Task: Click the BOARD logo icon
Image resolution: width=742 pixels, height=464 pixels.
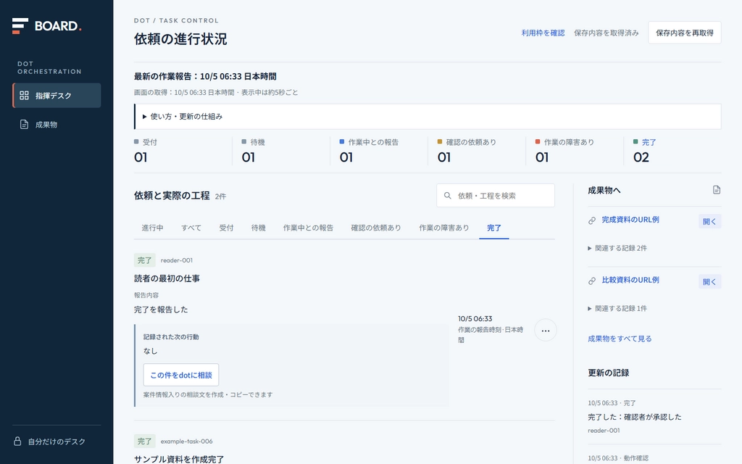Action: pos(20,25)
